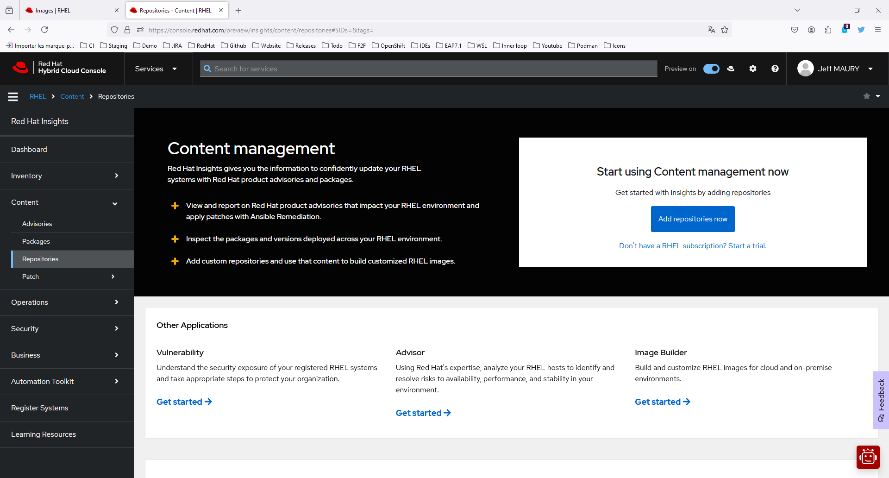Viewport: 889px width, 478px height.
Task: Click the translate page icon in the address bar
Action: tap(712, 30)
